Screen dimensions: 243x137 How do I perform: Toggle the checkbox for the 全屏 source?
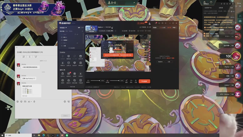62,46
